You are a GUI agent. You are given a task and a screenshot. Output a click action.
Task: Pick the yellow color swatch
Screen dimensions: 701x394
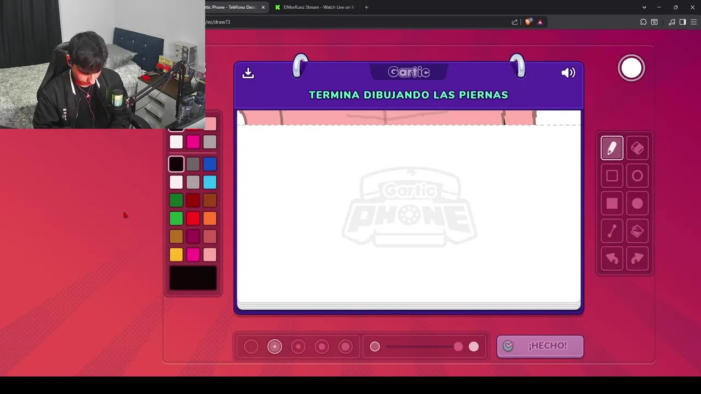click(x=176, y=254)
